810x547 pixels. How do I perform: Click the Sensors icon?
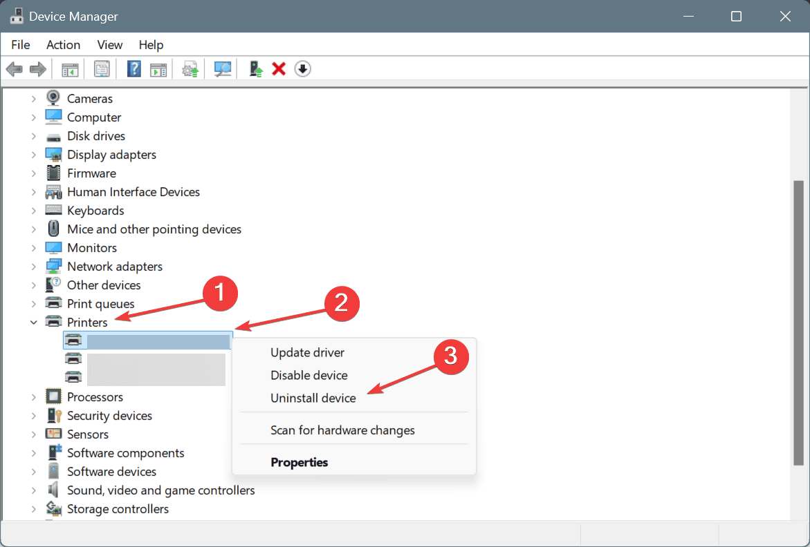(x=53, y=434)
